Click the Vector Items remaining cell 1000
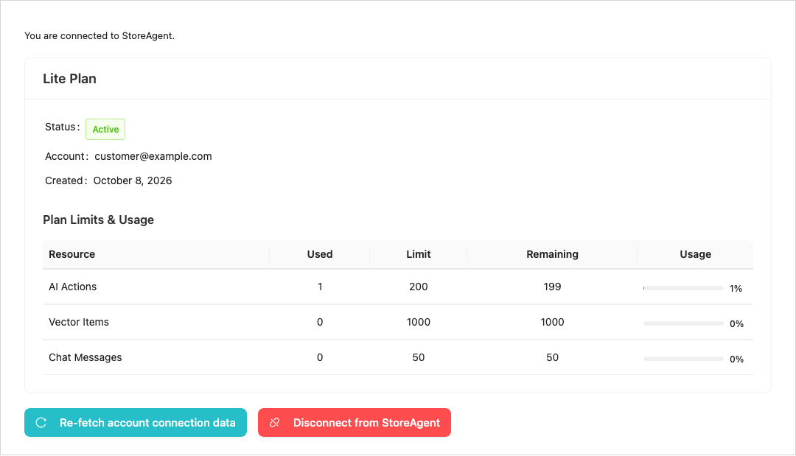 [552, 322]
